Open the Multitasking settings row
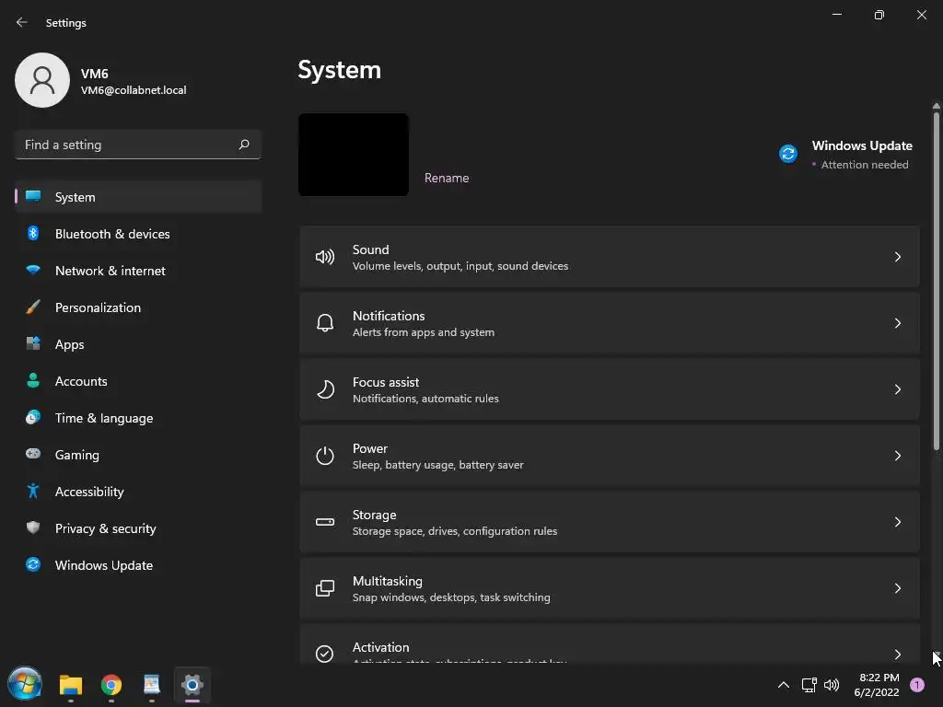The height and width of the screenshot is (707, 943). 610,588
